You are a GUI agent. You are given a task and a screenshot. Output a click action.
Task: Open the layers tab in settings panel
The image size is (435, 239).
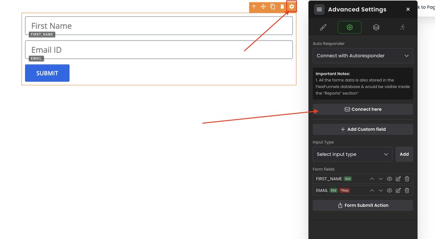click(x=376, y=27)
